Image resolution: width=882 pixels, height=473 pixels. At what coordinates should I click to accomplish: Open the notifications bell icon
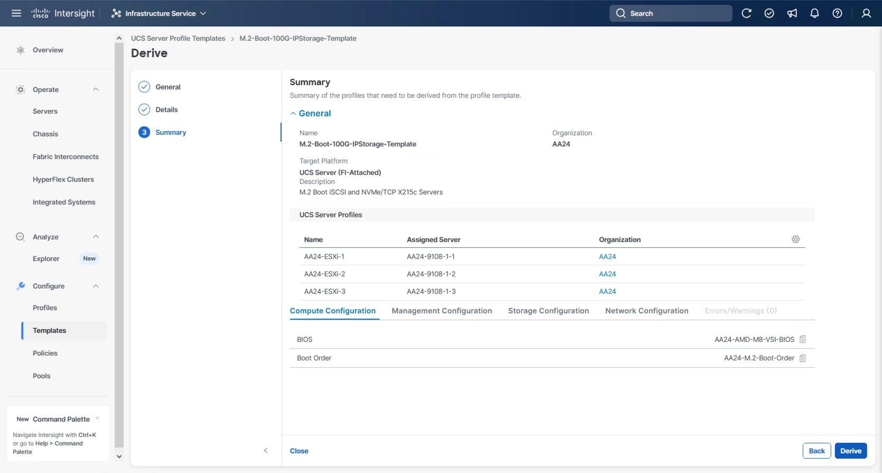pos(815,13)
